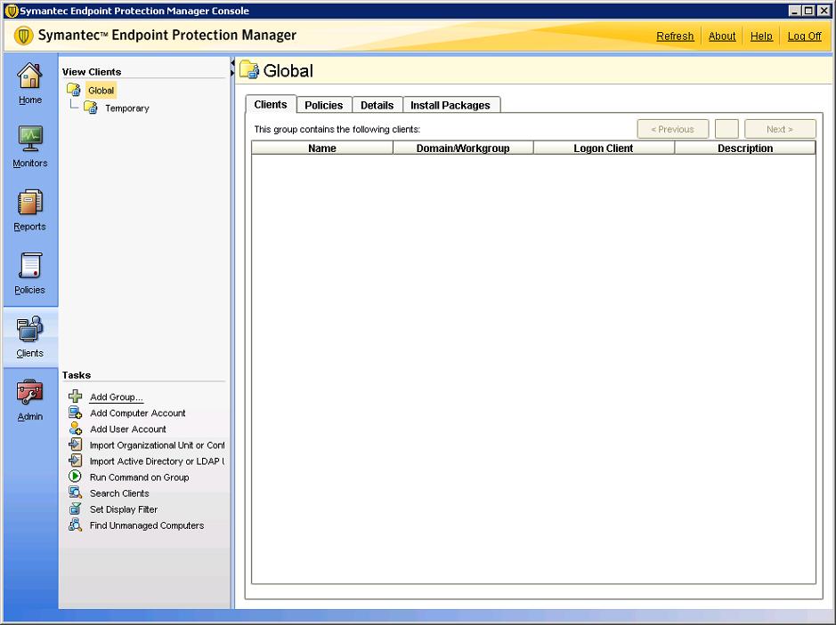836x625 pixels.
Task: Click the Search Clients magnifier icon
Action: point(75,493)
